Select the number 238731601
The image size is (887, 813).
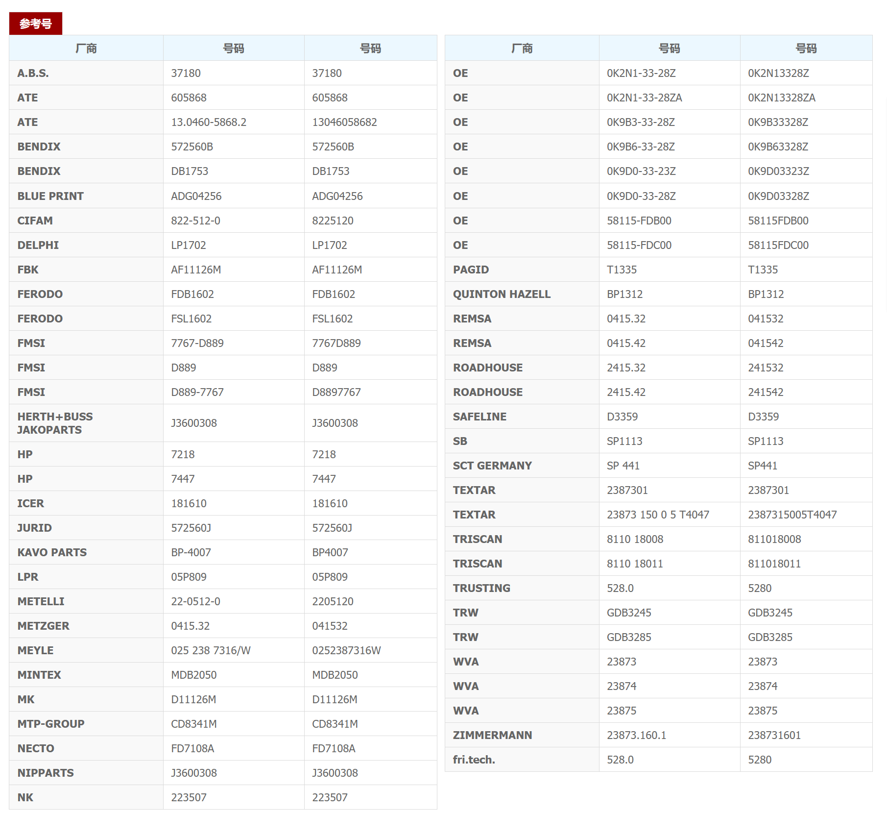(x=774, y=735)
